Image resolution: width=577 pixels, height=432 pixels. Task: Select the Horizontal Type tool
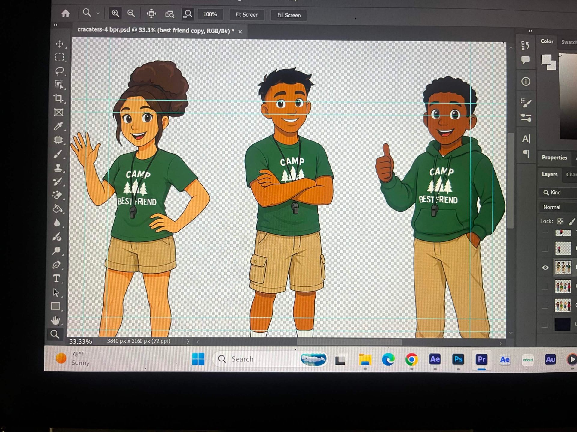(x=56, y=279)
